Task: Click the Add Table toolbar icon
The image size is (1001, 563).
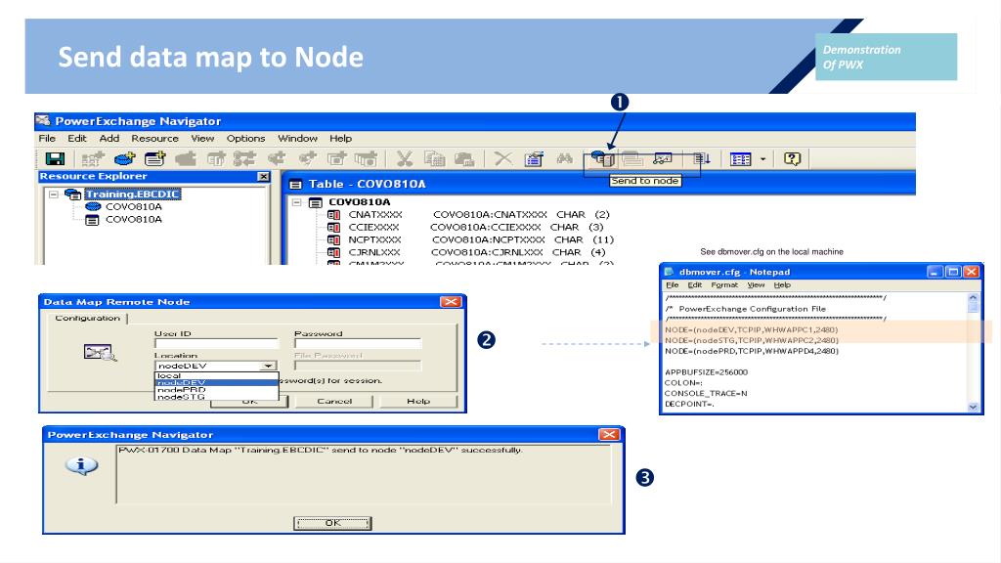Action: (x=154, y=158)
